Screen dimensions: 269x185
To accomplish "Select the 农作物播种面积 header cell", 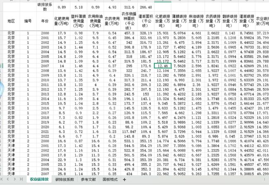I will pyautogui.click(x=129, y=21).
